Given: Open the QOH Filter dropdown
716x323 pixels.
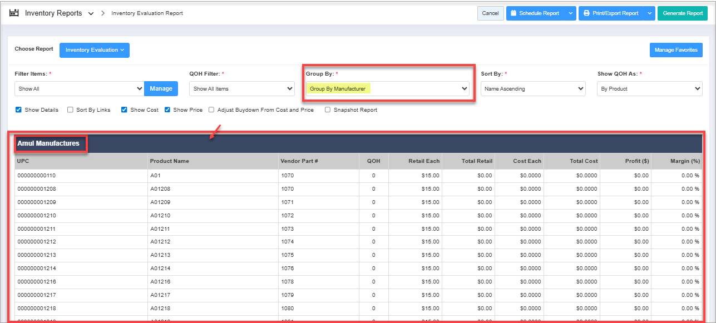Looking at the screenshot, I should tap(242, 88).
